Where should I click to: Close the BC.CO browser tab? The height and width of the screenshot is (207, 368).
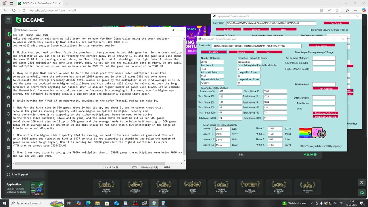point(59,3)
